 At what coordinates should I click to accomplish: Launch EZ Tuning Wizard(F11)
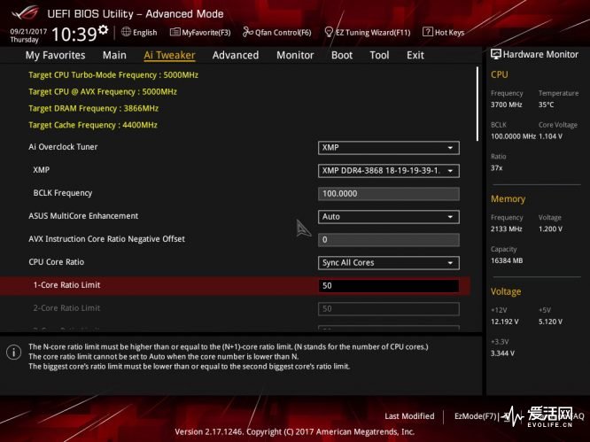click(x=373, y=33)
